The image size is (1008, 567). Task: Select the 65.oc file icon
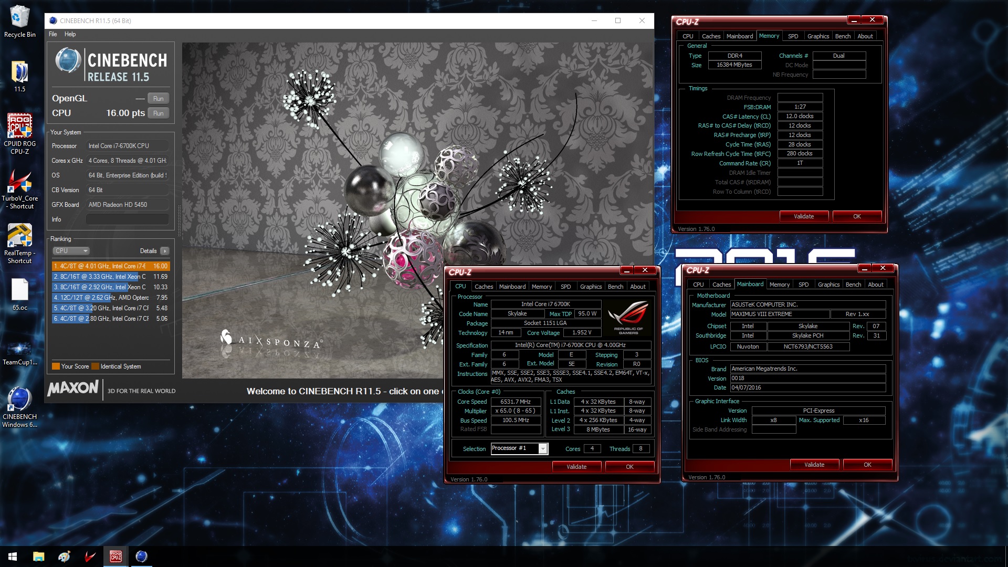[x=19, y=295]
